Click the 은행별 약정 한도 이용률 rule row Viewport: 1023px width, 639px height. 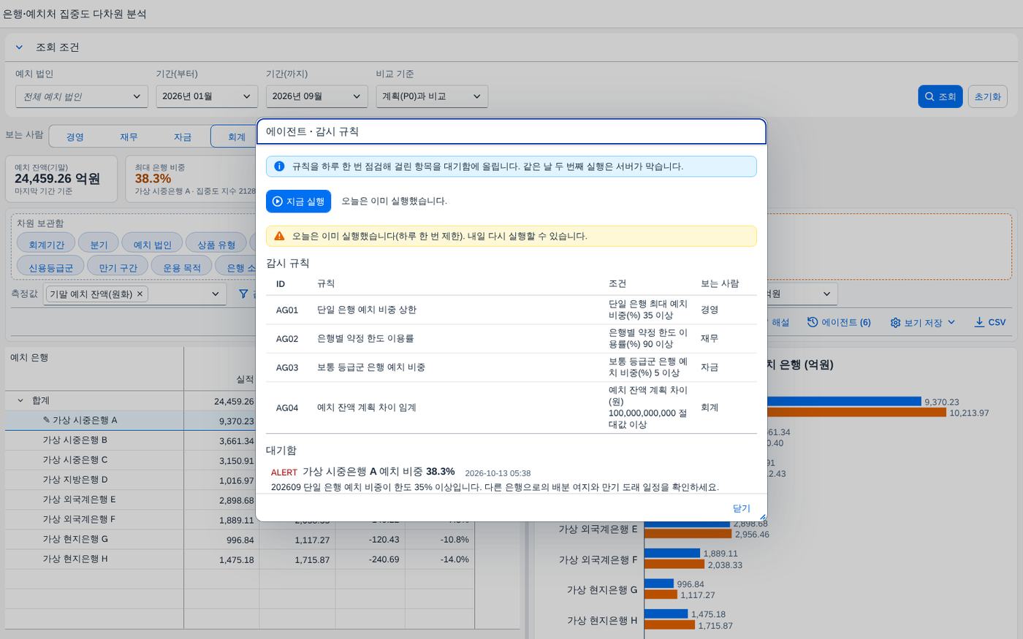tap(512, 339)
